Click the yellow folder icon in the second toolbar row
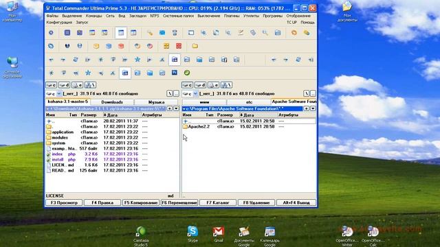Screen dimensions: 440x247 pyautogui.click(x=195, y=46)
